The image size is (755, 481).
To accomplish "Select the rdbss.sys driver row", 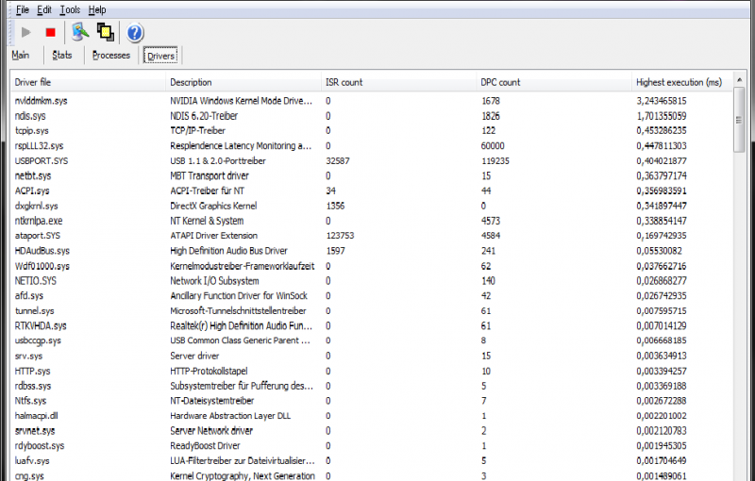I will 372,386.
